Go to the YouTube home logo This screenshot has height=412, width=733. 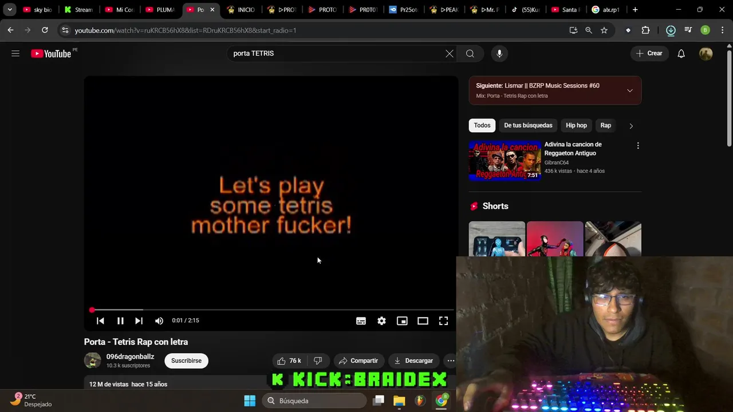click(x=51, y=53)
